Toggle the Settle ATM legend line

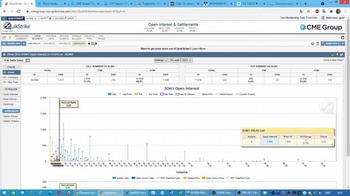tap(205, 94)
